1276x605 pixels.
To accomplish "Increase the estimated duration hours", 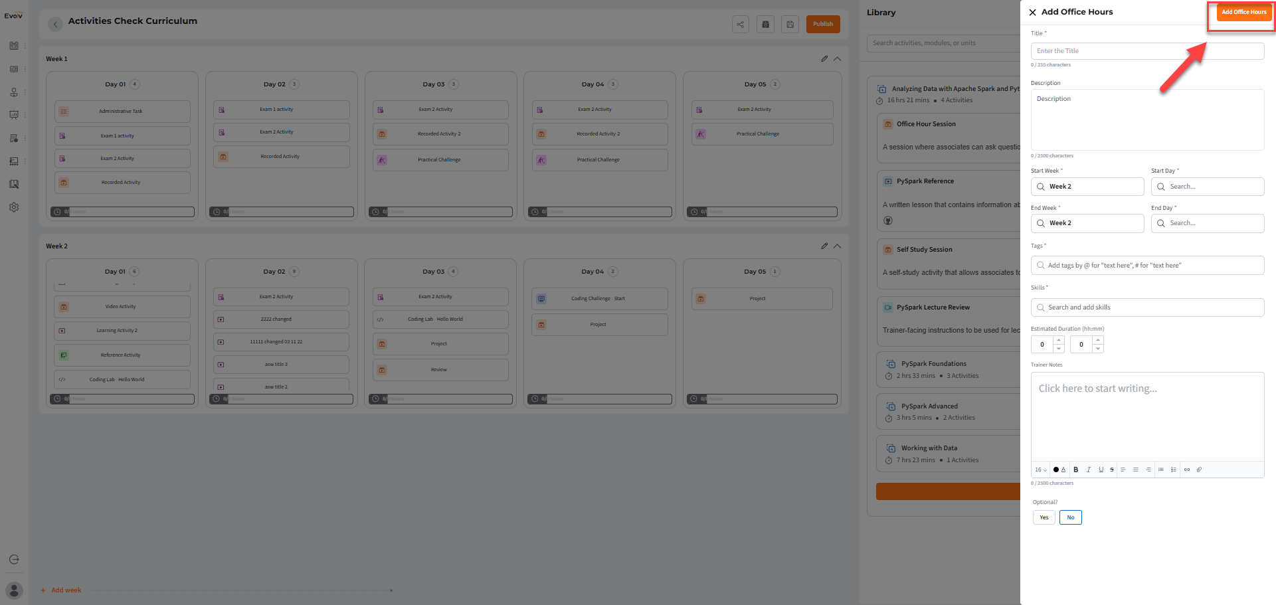I will point(1059,340).
